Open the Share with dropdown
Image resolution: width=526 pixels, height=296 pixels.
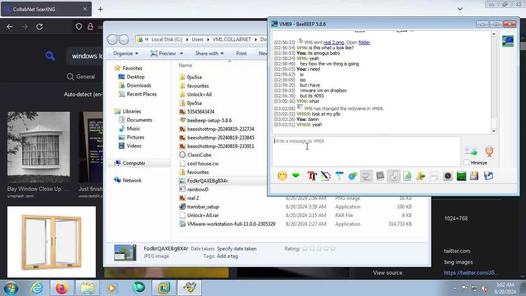[209, 53]
